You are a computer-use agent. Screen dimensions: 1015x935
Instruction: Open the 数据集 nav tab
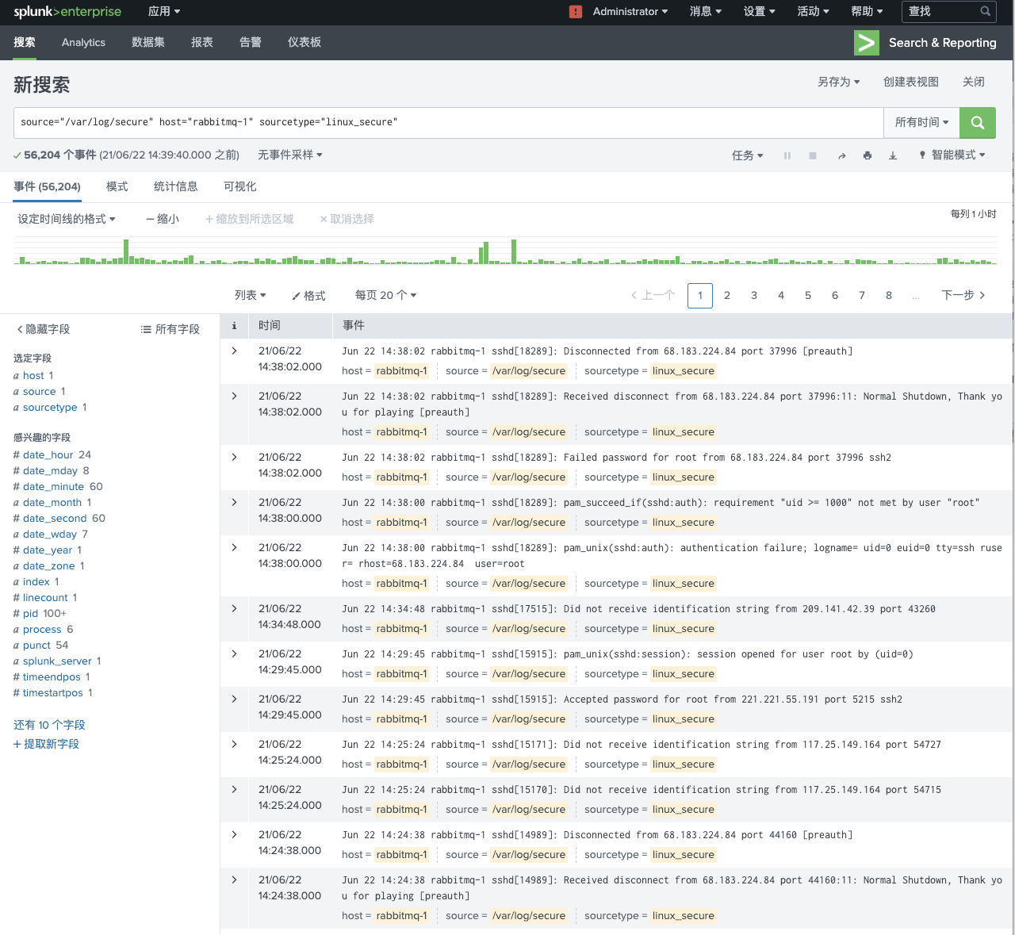(148, 43)
